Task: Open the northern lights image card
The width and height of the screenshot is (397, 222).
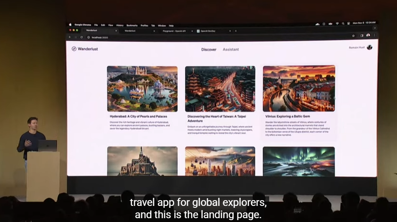Action: coord(299,161)
